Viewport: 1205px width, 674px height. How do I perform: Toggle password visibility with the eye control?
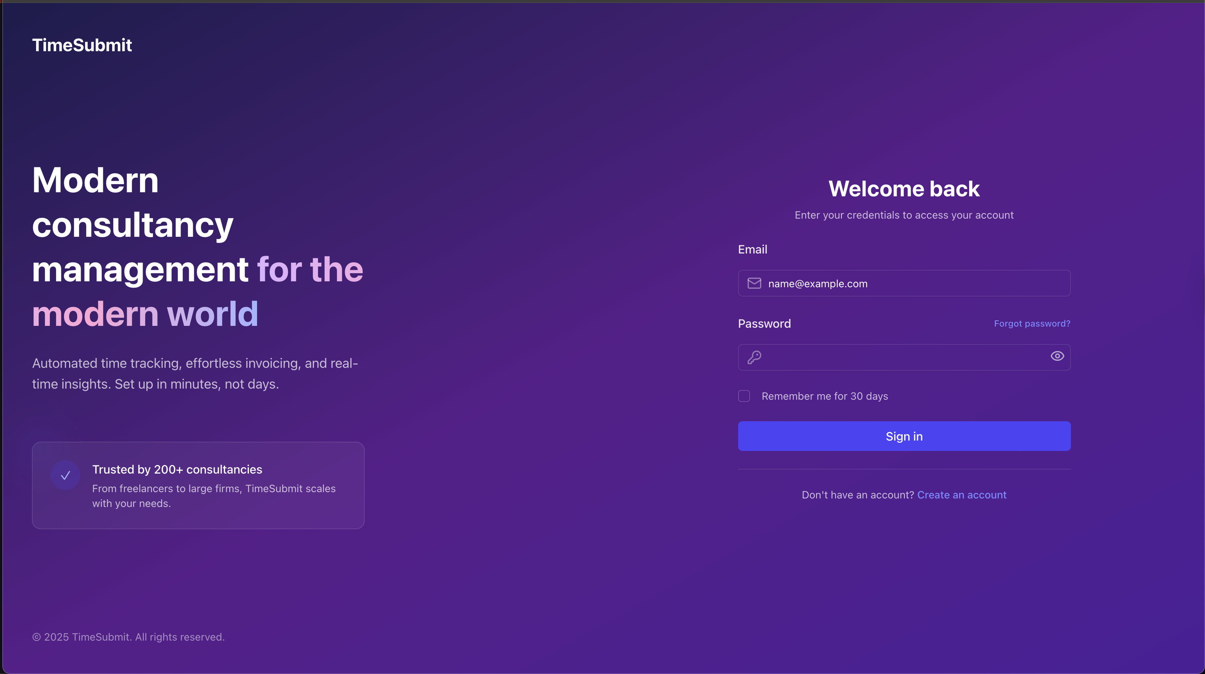pos(1057,356)
